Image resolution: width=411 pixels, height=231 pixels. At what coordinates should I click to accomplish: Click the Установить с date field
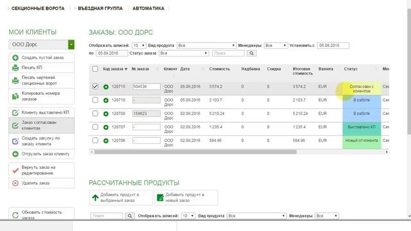333,46
